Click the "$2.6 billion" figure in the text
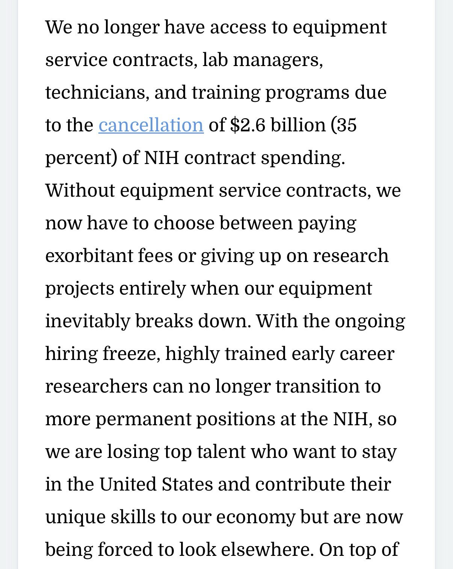Image resolution: width=453 pixels, height=569 pixels. (278, 125)
